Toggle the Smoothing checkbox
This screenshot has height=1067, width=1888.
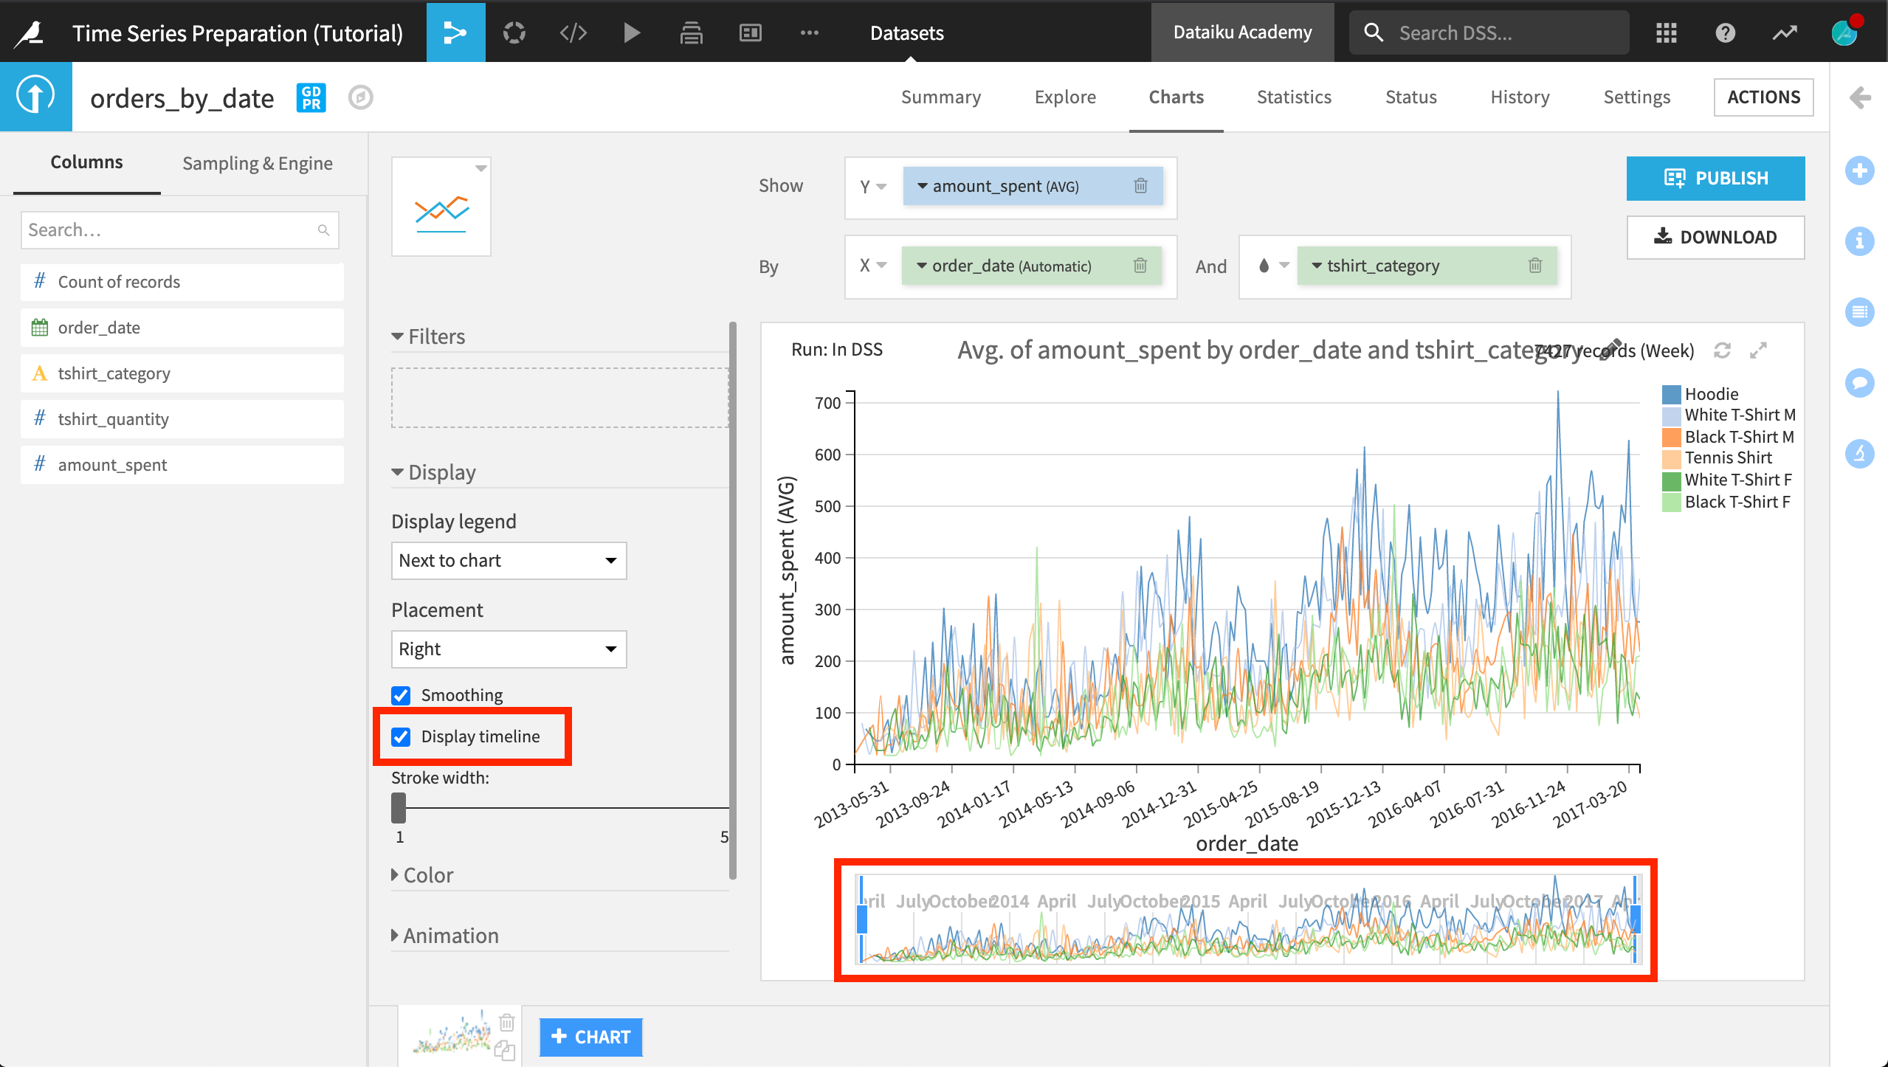coord(402,695)
